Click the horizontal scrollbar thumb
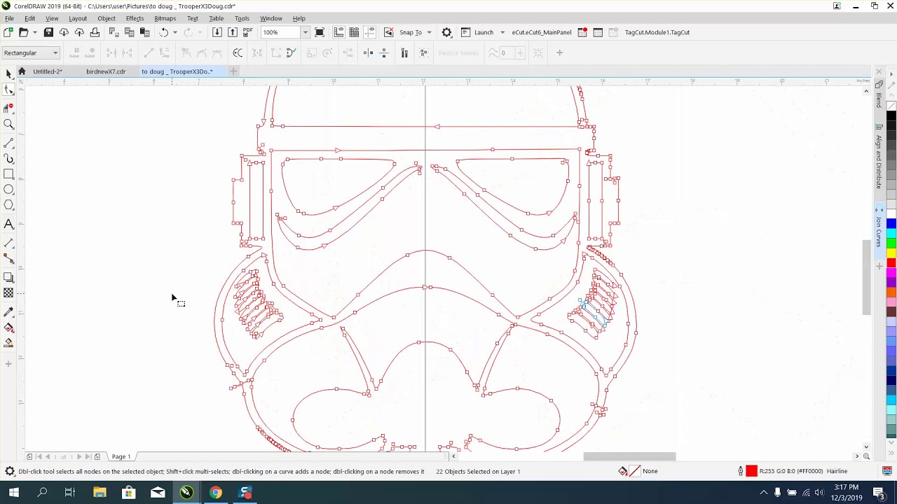 click(x=629, y=456)
